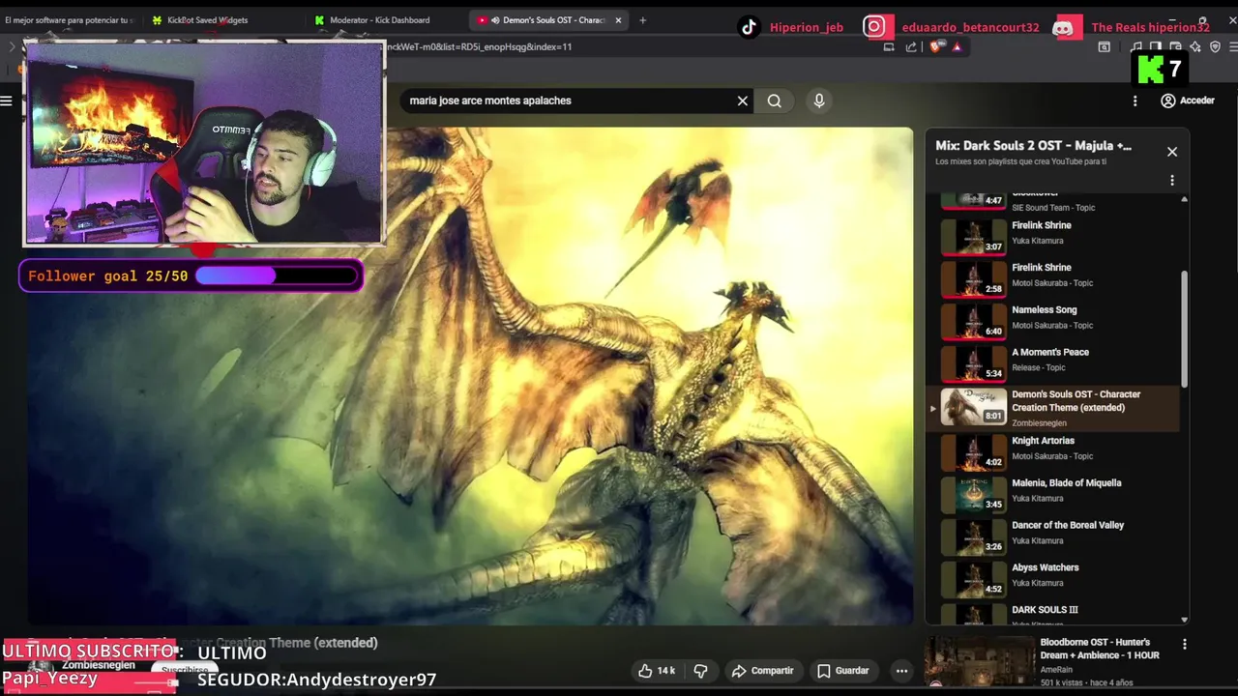Click the currently playing Demon's Souls OST entry
Image resolution: width=1238 pixels, height=696 pixels.
tap(1060, 408)
